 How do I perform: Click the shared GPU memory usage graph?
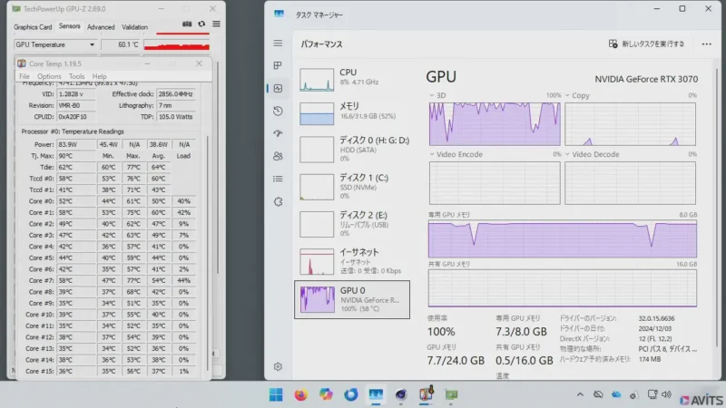coord(562,288)
